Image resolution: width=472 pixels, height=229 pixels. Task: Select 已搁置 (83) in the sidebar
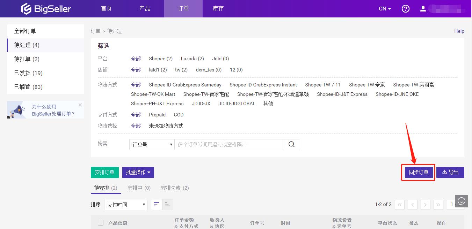tap(45, 87)
